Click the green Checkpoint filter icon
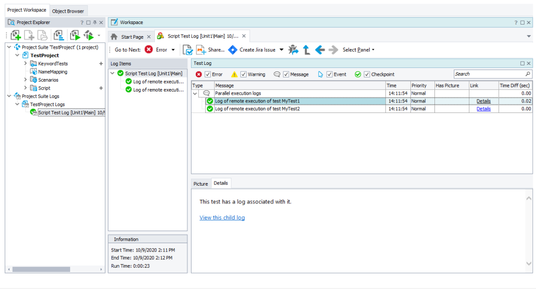Viewport: 536px width, 296px height. click(358, 74)
